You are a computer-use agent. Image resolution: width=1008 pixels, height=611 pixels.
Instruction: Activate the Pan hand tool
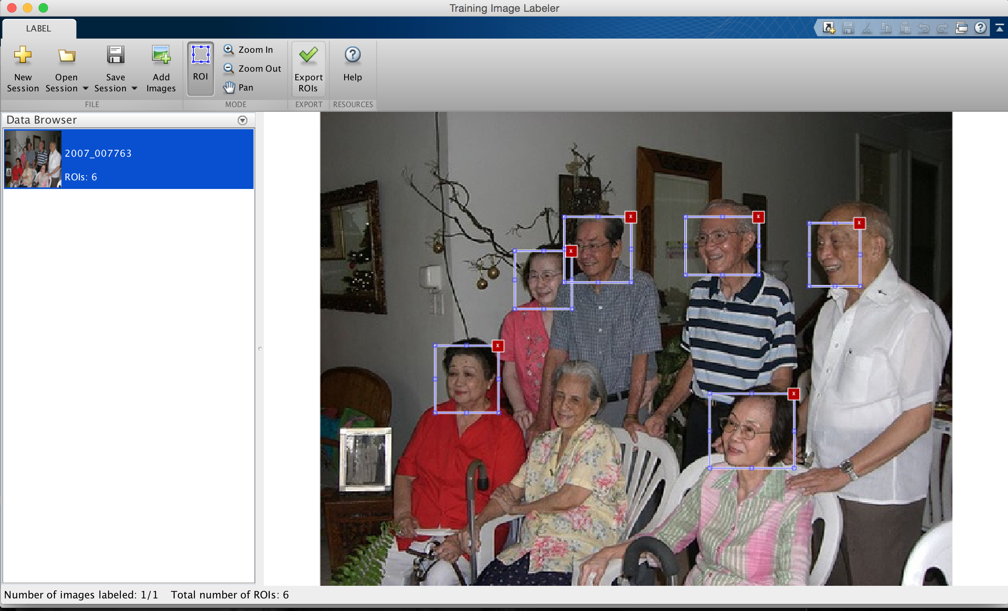(239, 87)
